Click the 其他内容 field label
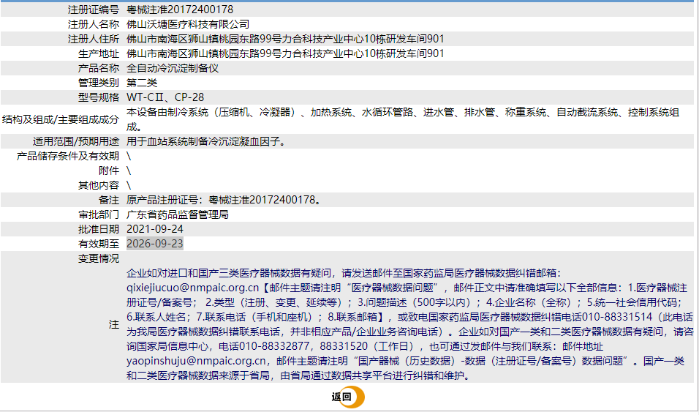 pyautogui.click(x=99, y=185)
